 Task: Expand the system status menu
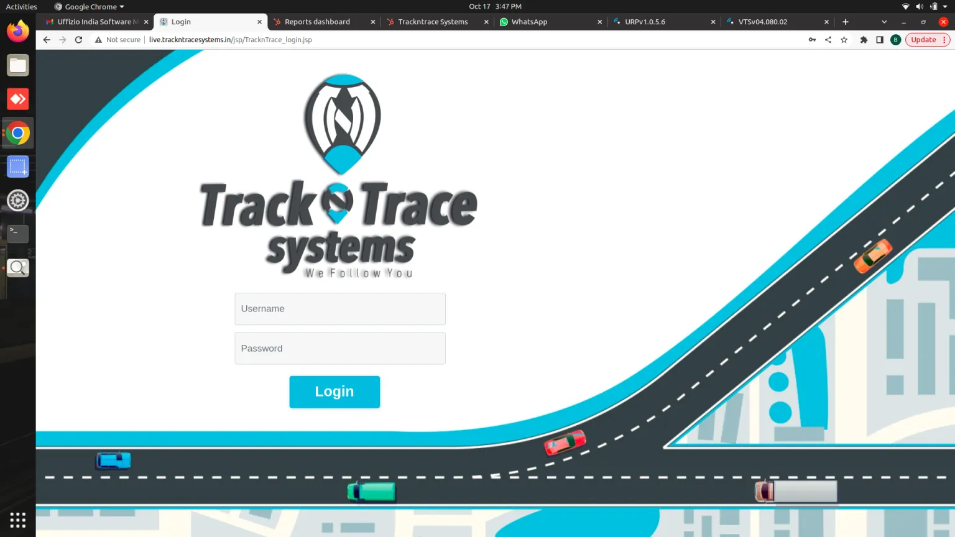click(x=925, y=7)
